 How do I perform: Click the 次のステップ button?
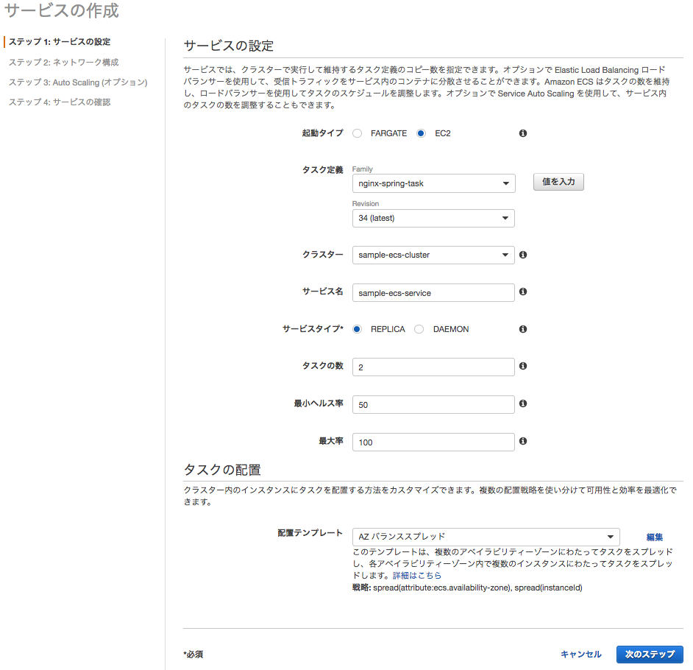[650, 654]
